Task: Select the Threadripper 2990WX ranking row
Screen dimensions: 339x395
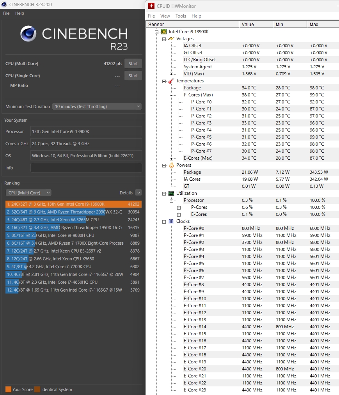Action: (73, 212)
